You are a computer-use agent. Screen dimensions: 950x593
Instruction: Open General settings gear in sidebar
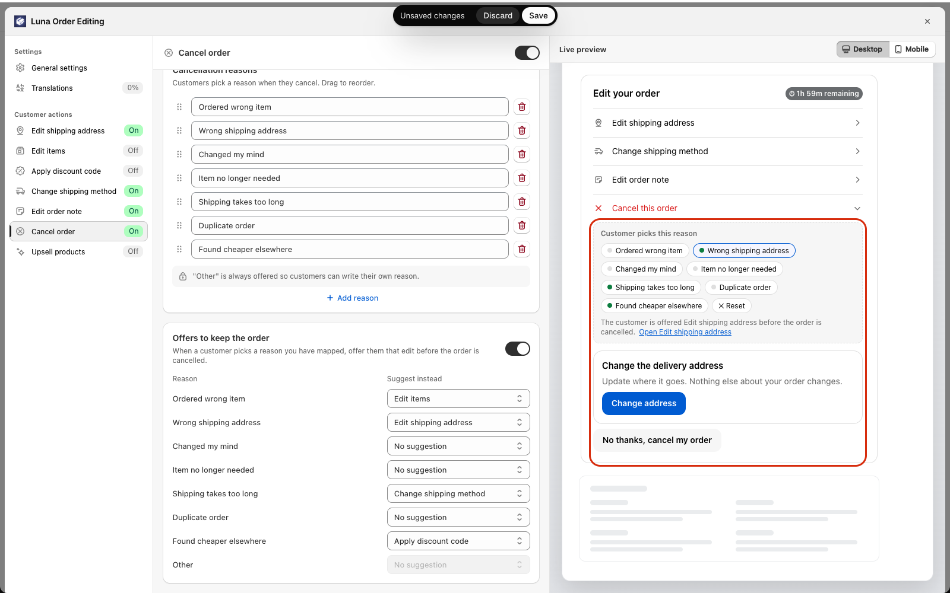click(x=20, y=68)
